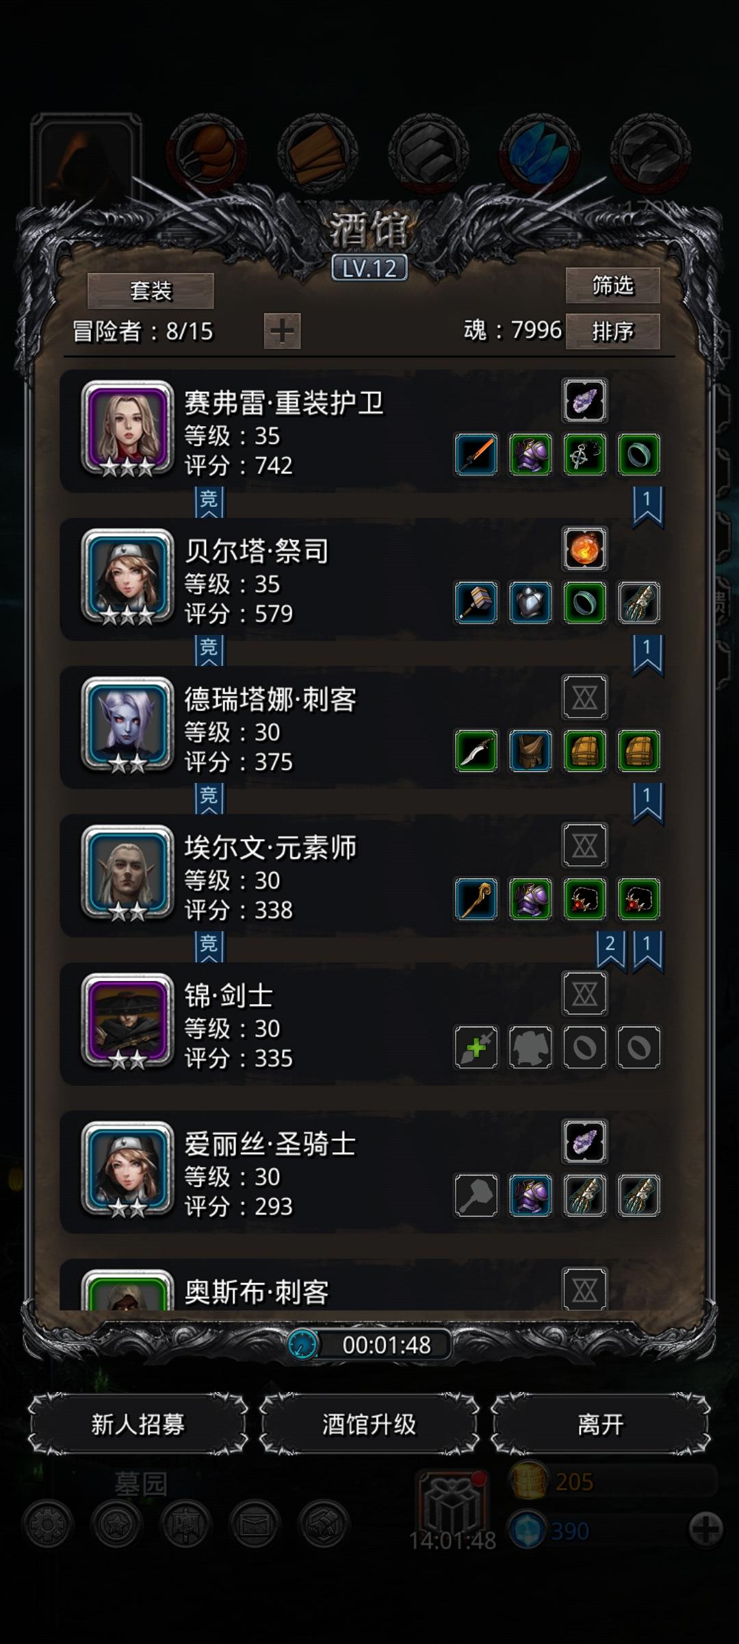Select 德瑞塔娜·刺客's curved dagger icon
Screen dimensions: 739x1644
(x=476, y=751)
